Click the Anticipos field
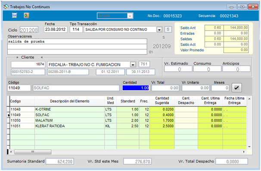The image size is (261, 171). click(236, 69)
